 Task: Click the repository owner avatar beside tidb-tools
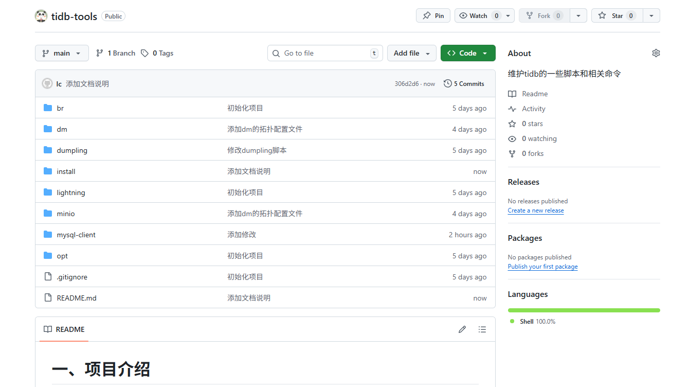click(41, 16)
